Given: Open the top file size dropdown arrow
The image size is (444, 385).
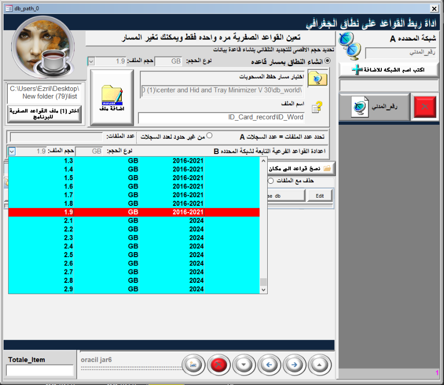Looking at the screenshot, I should pyautogui.click(x=91, y=62).
